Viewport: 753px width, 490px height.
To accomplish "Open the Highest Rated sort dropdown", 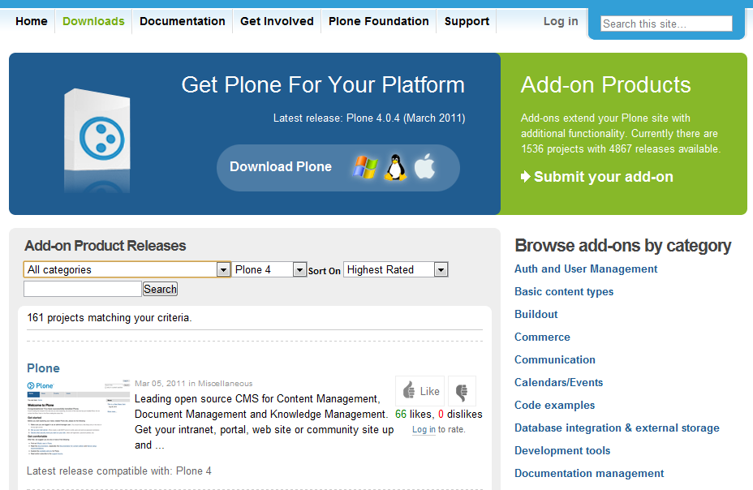I will 396,269.
